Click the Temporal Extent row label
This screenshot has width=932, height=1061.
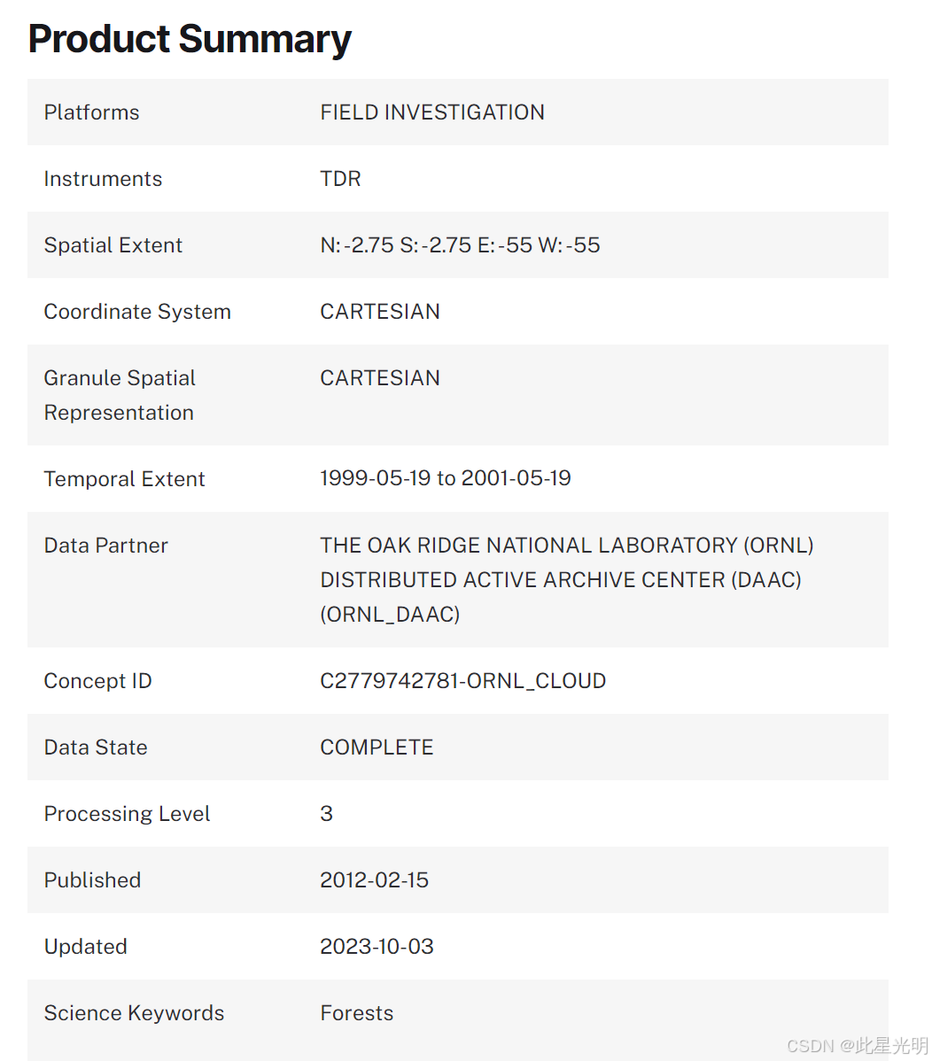[124, 479]
